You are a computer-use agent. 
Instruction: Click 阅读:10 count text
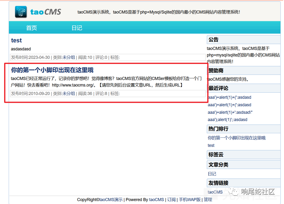point(85,58)
